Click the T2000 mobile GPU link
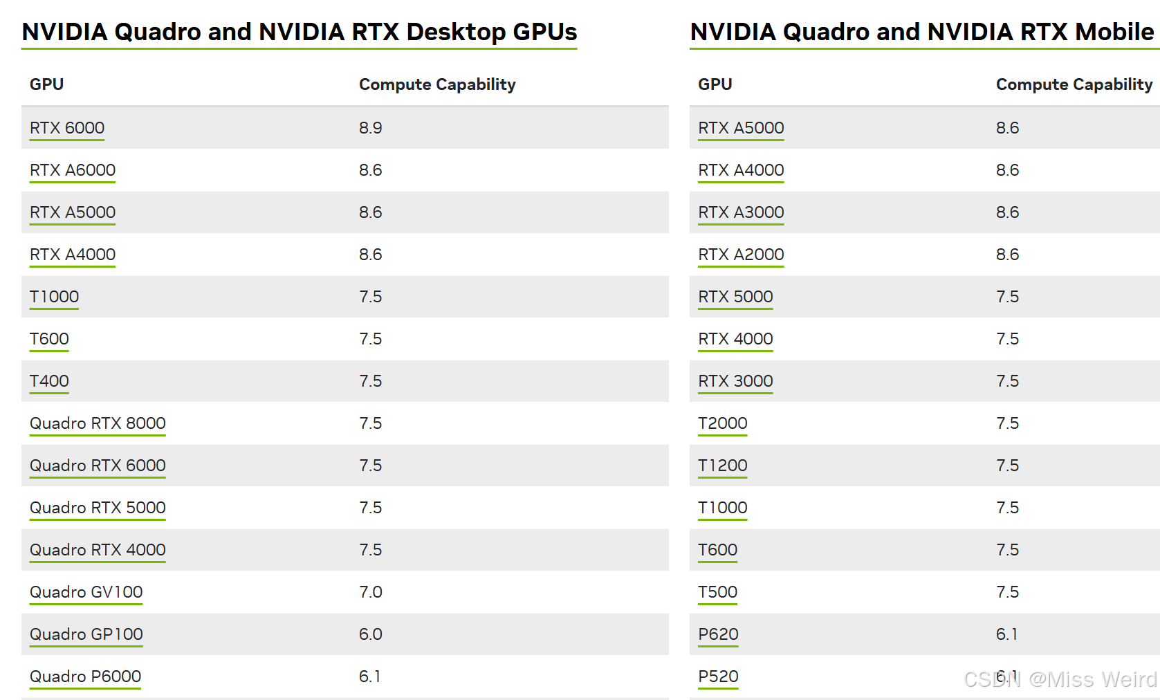Image resolution: width=1160 pixels, height=700 pixels. (x=723, y=423)
